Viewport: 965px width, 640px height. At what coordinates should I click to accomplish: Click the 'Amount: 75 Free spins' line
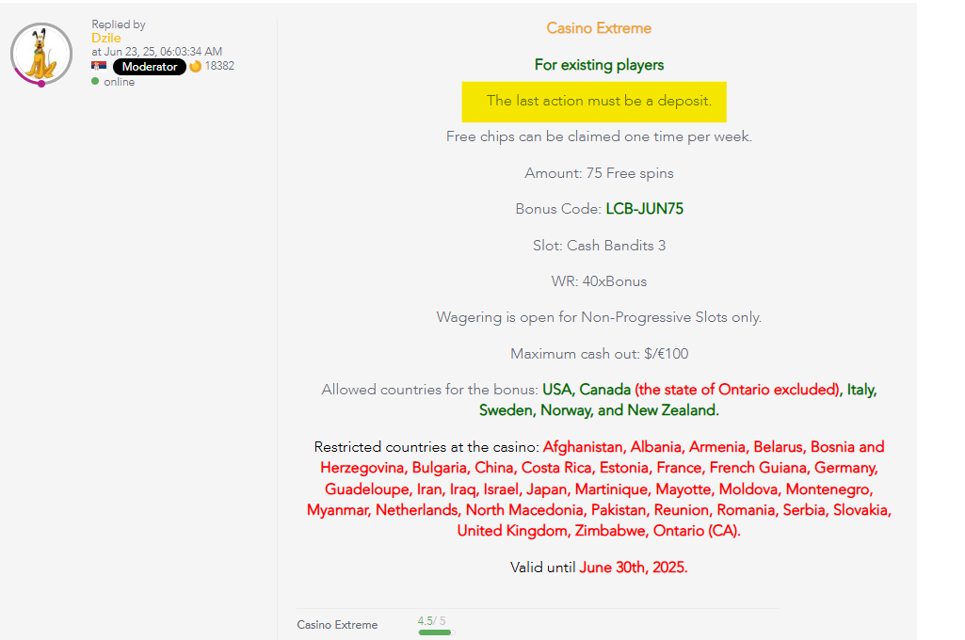coord(599,173)
